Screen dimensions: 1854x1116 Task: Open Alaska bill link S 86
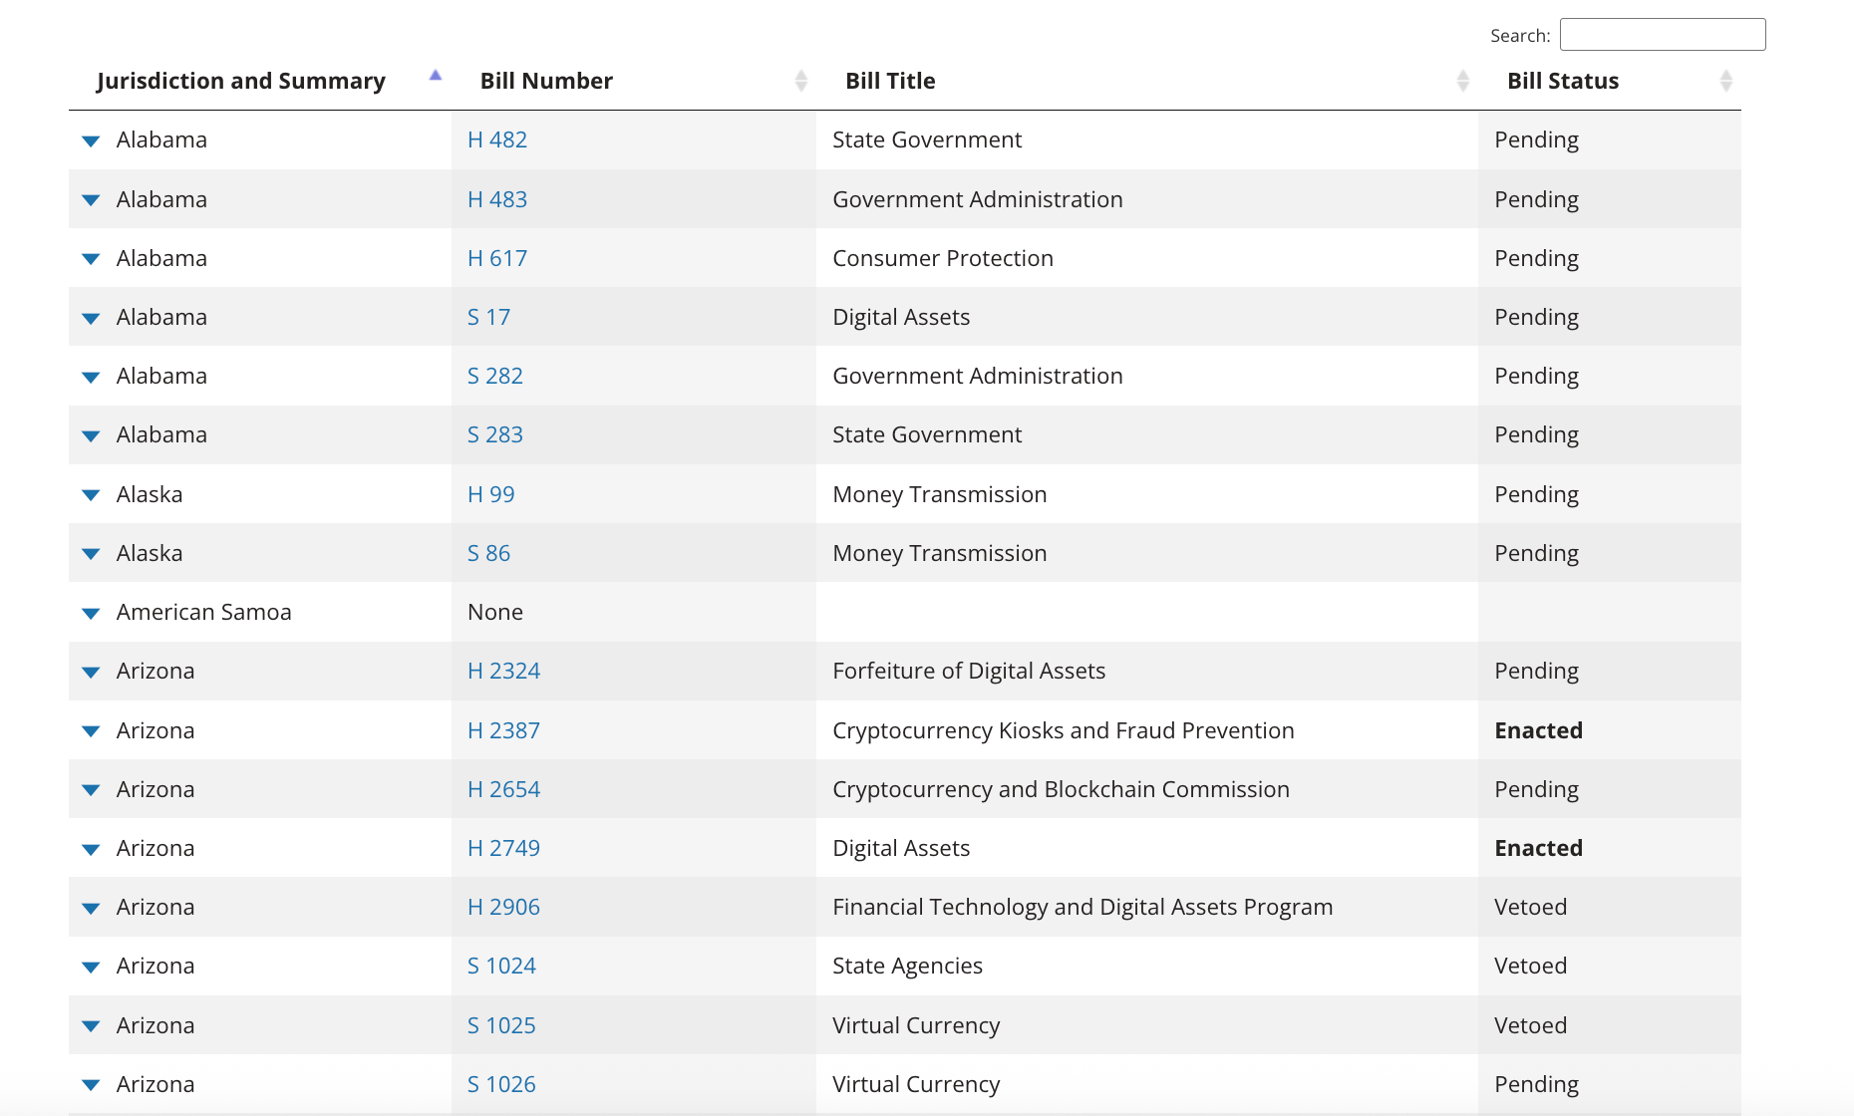tap(488, 553)
